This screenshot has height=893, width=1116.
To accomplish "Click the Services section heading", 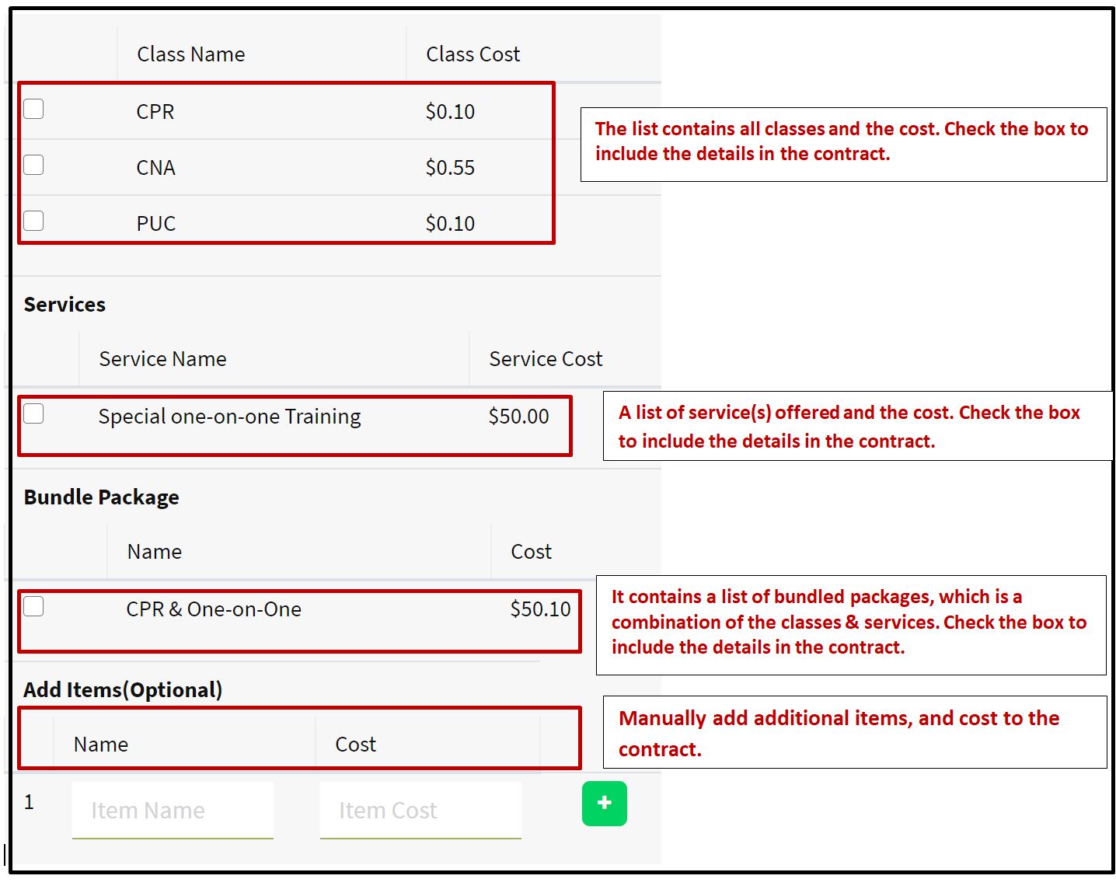I will pyautogui.click(x=65, y=305).
